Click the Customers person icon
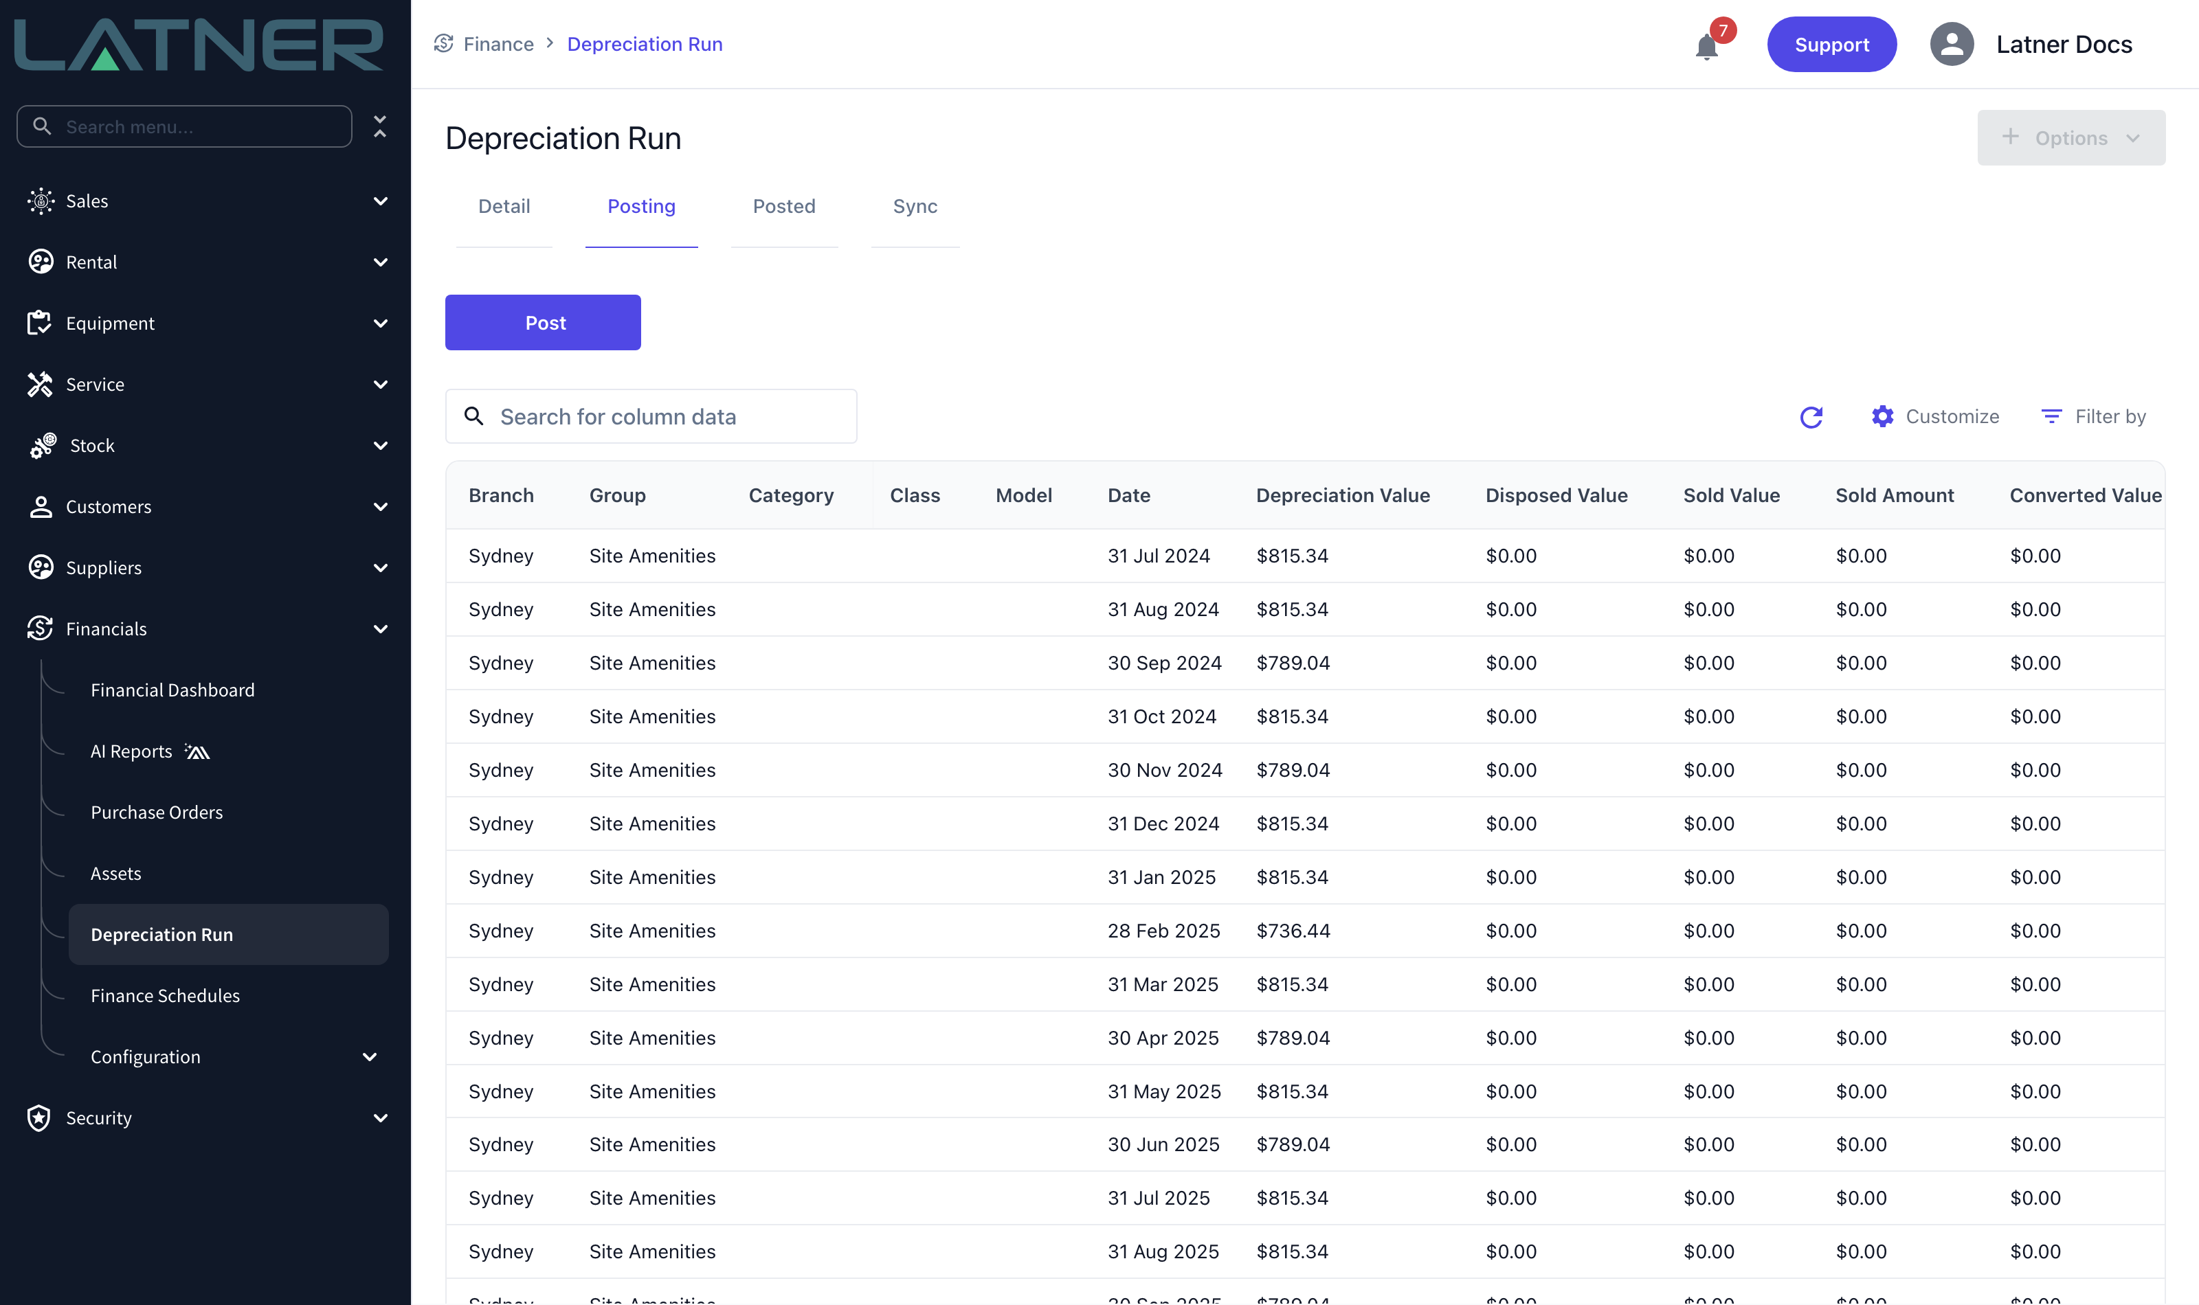 (x=41, y=506)
